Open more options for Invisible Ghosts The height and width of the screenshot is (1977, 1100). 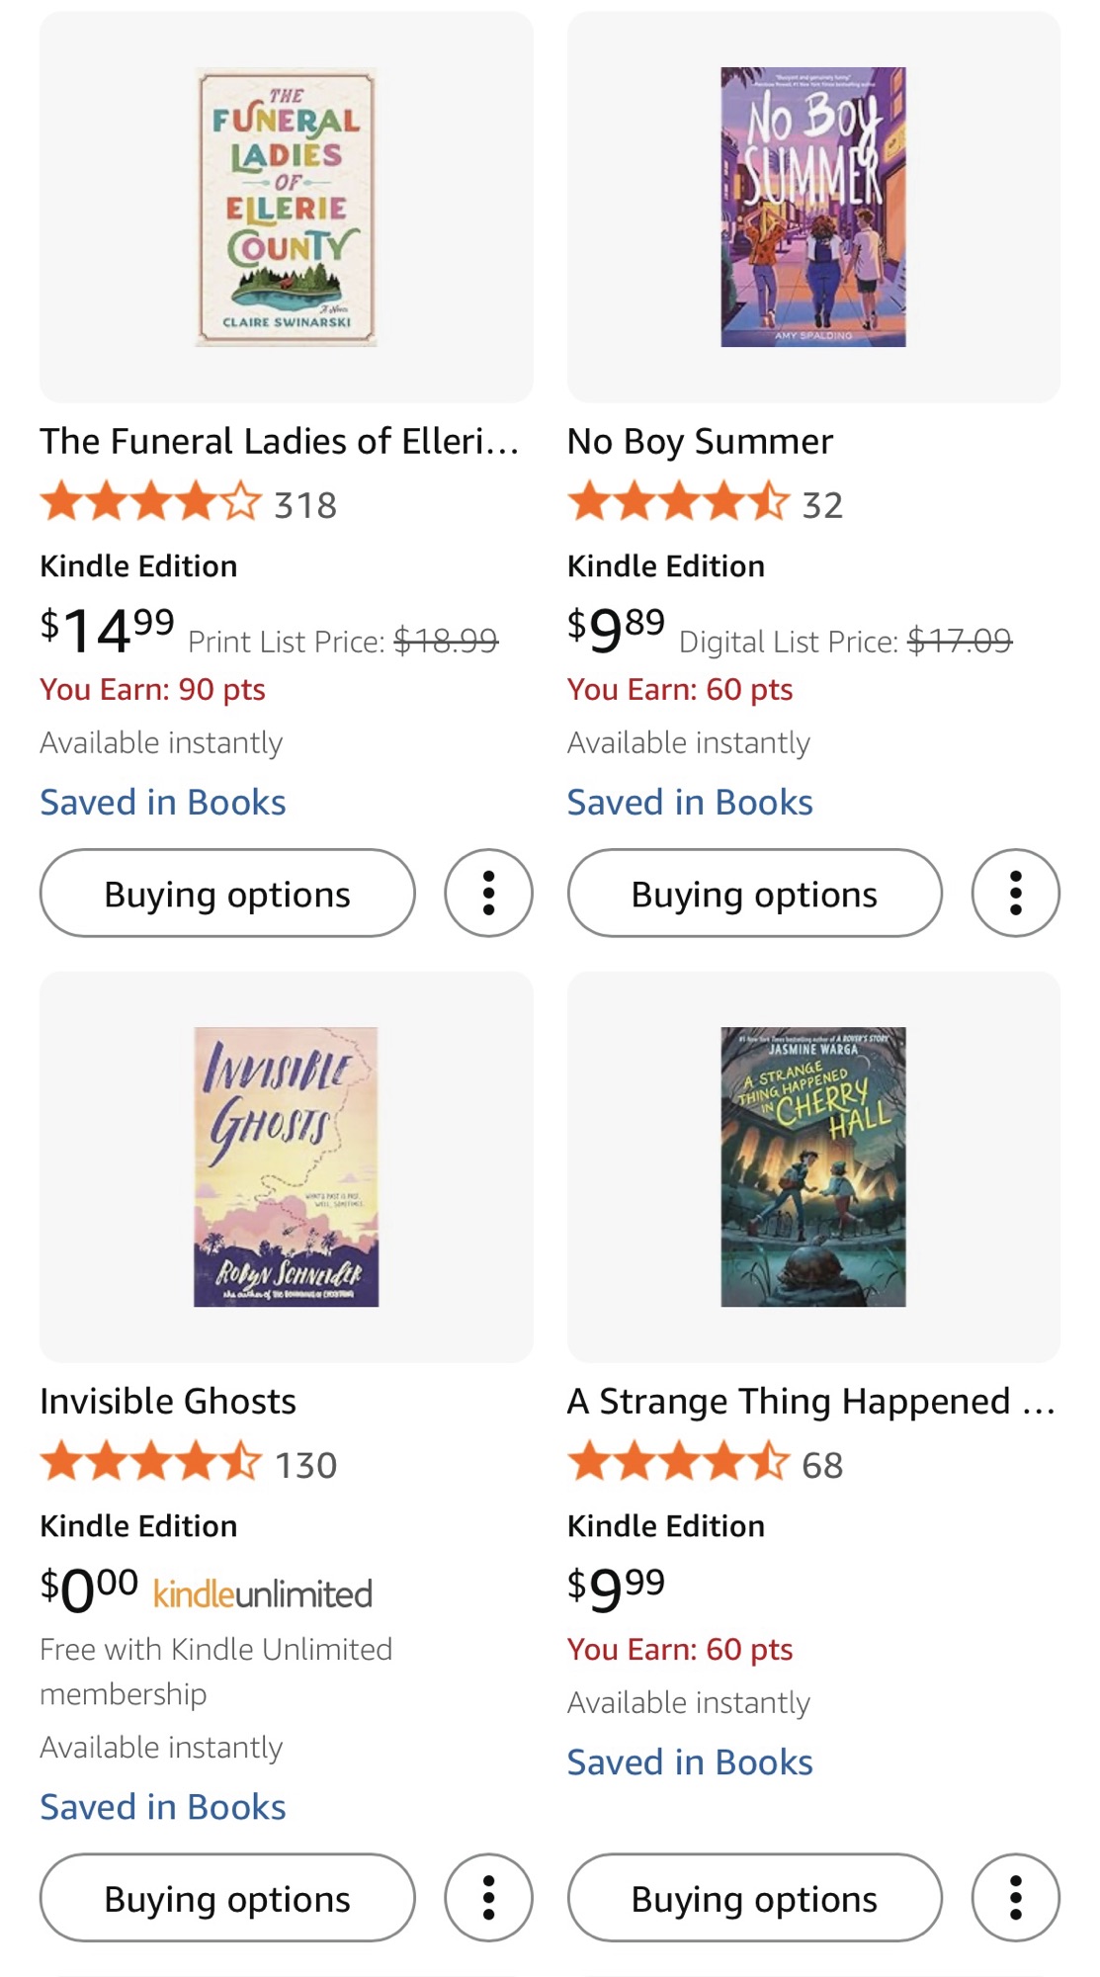coord(488,1897)
